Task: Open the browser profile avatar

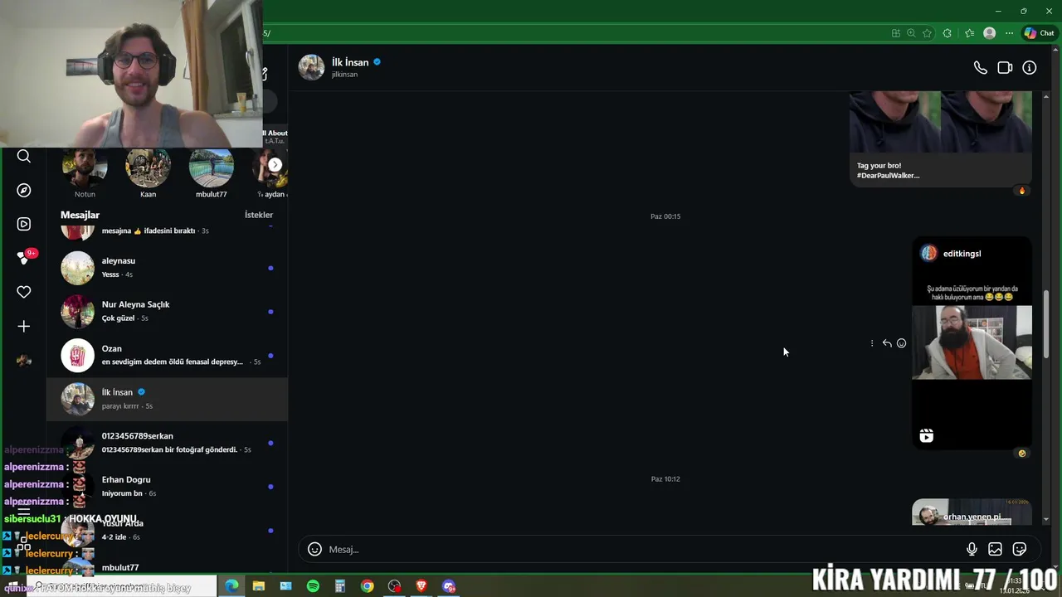Action: tap(989, 33)
